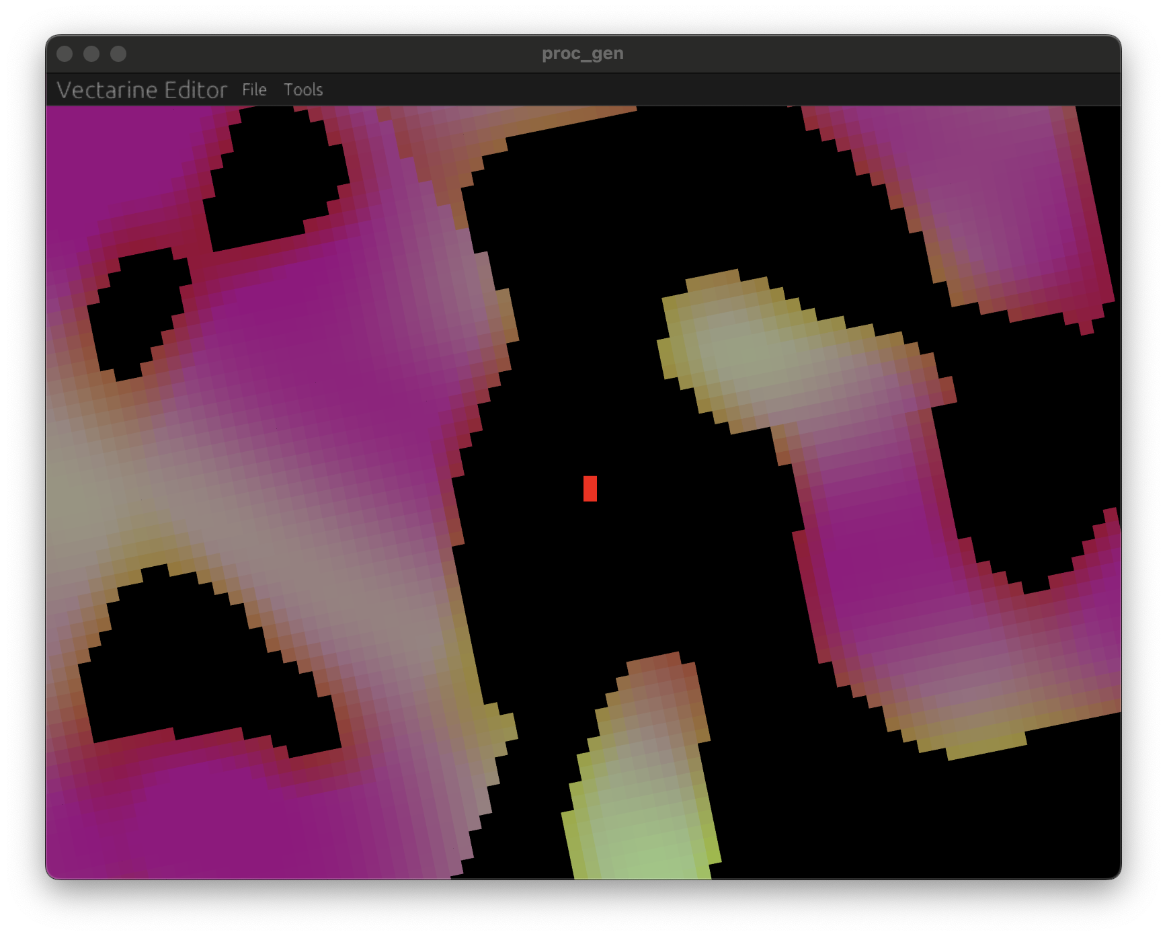Click the Vectarine Editor title label
The height and width of the screenshot is (936, 1167).
(142, 89)
